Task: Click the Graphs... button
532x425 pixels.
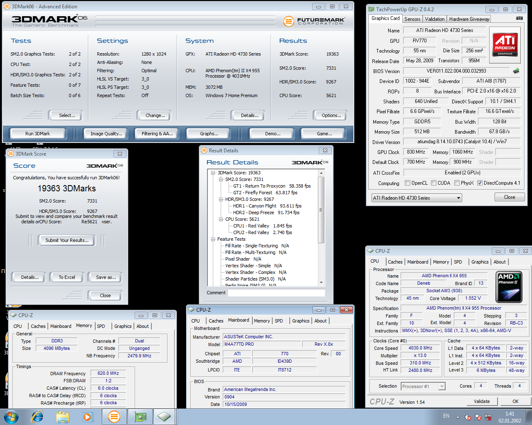Action: (x=209, y=134)
